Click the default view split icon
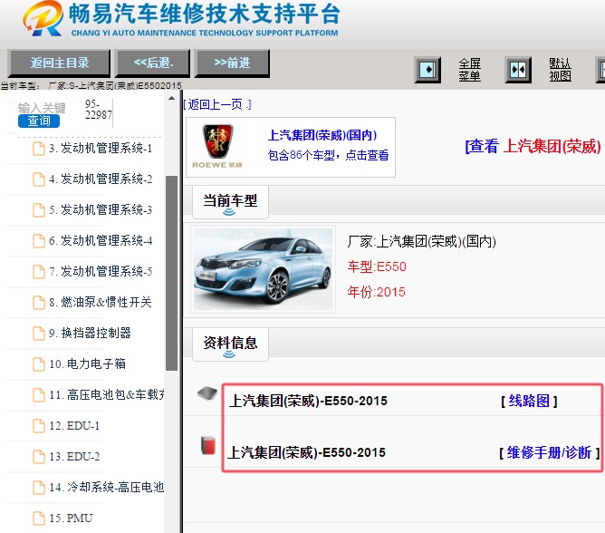The image size is (605, 533). tap(518, 70)
